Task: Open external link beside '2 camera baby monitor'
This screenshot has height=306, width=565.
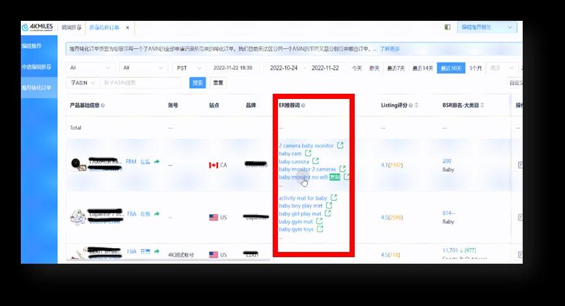Action: click(340, 146)
